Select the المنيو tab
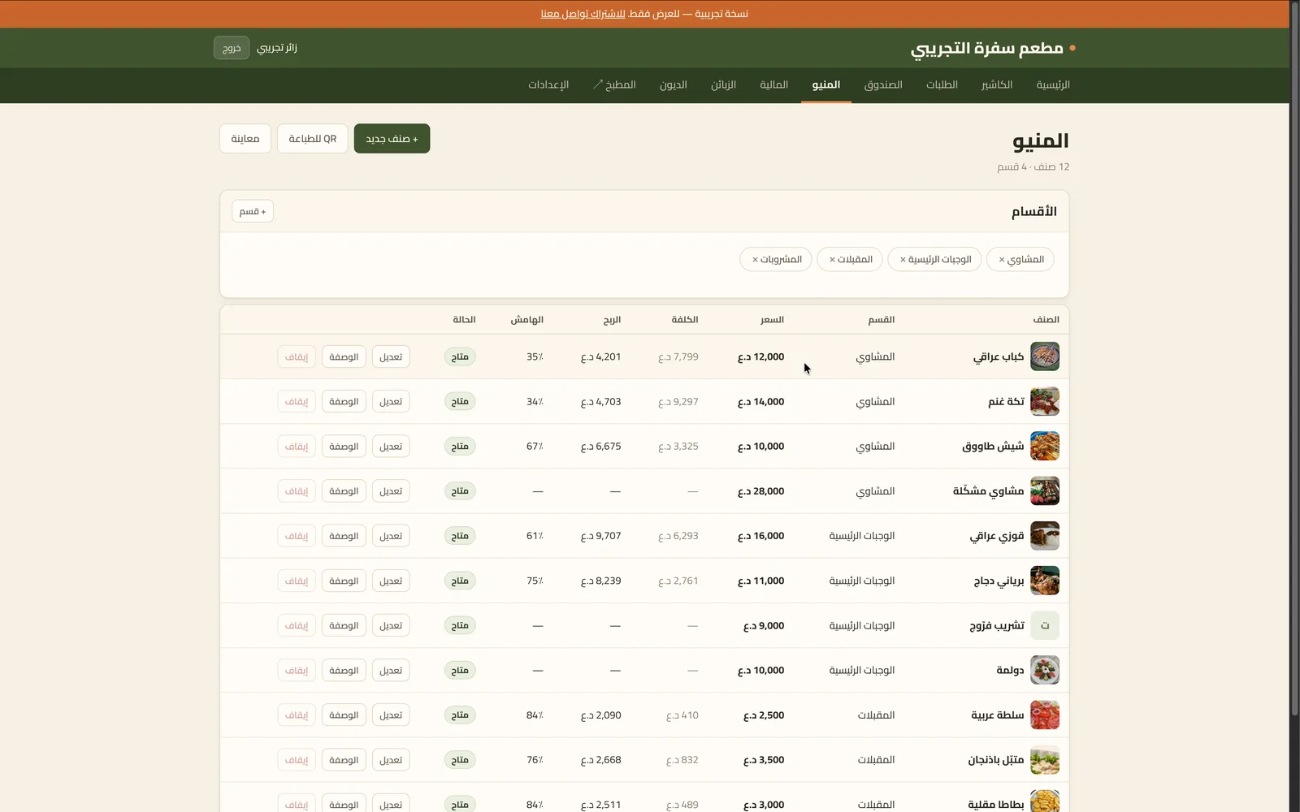 tap(826, 84)
